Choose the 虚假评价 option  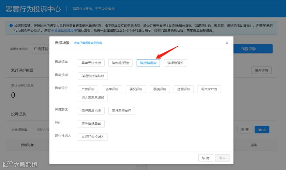tap(184, 89)
